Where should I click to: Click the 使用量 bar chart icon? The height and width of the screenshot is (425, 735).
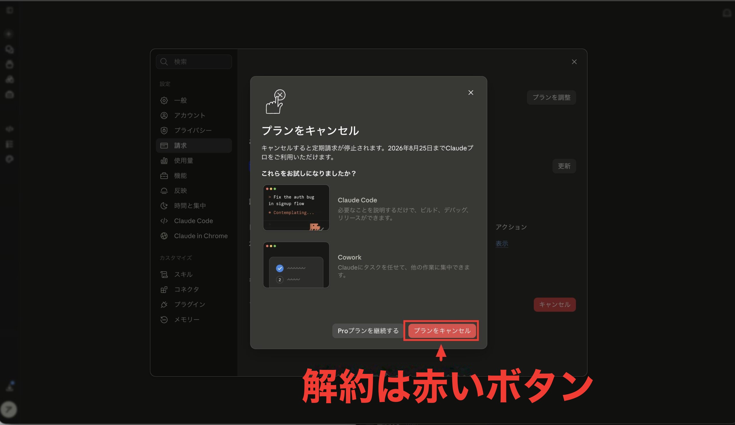(164, 161)
